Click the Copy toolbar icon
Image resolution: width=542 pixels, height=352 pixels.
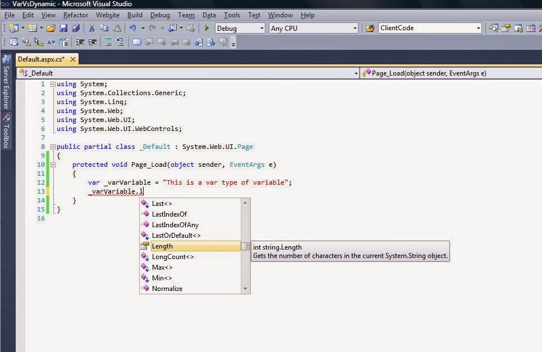pos(104,29)
